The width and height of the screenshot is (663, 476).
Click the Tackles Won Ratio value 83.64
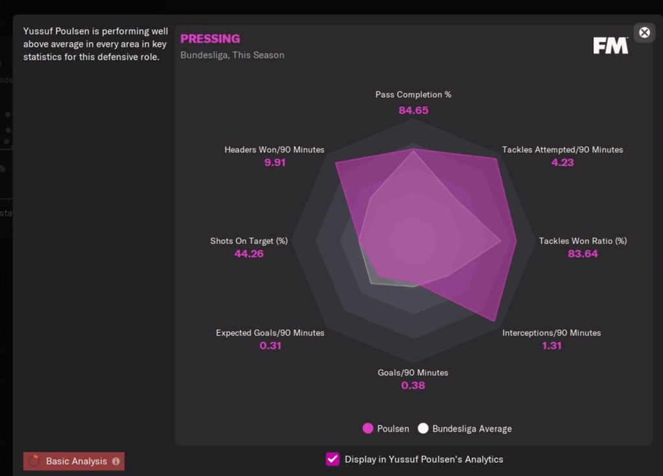click(x=583, y=254)
